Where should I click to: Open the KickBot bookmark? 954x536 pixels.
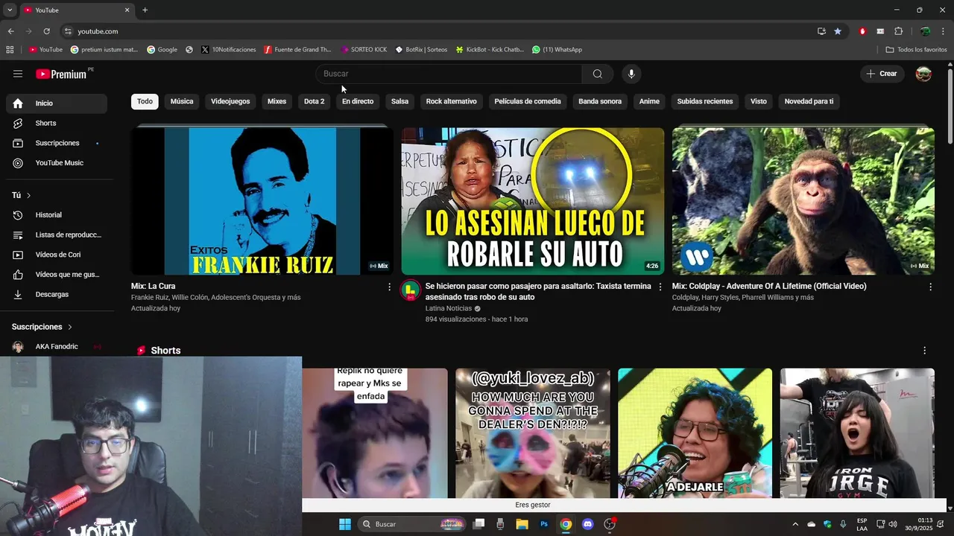(490, 50)
